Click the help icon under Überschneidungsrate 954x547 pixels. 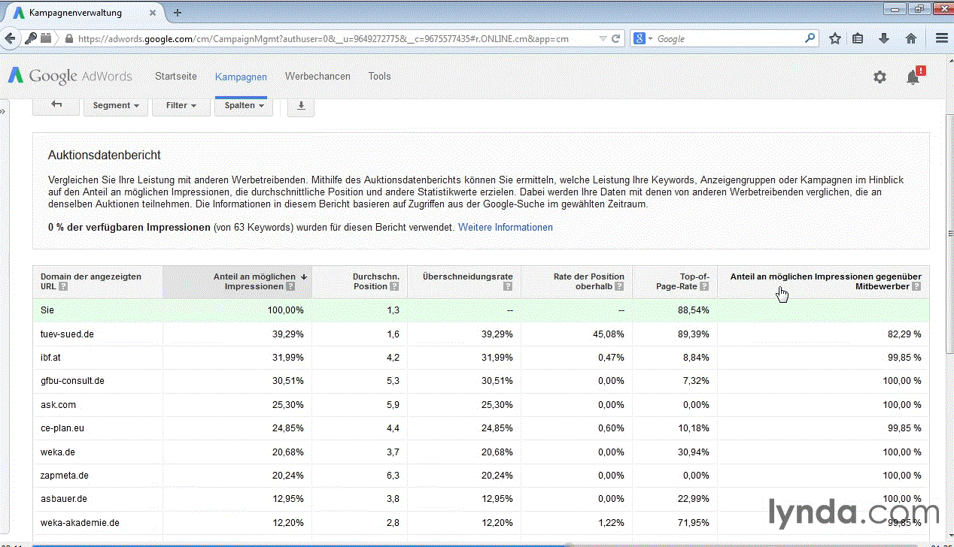(508, 286)
